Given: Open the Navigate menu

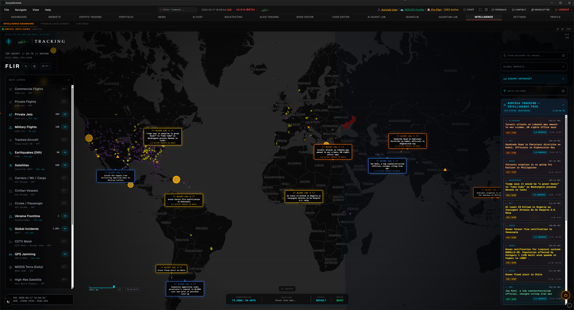Looking at the screenshot, I should click(20, 10).
